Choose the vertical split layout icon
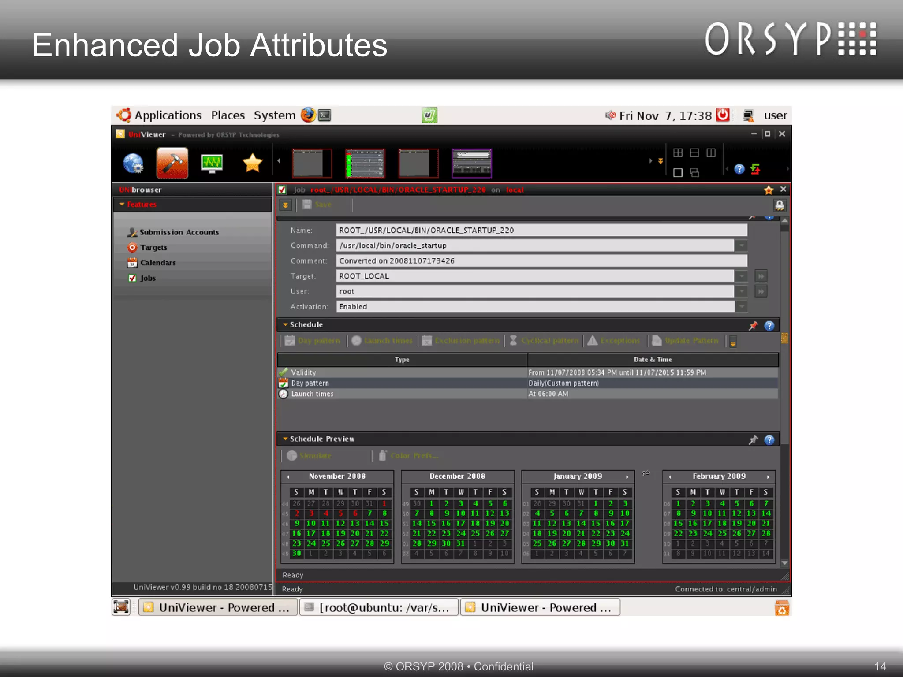The image size is (903, 677). [x=711, y=153]
